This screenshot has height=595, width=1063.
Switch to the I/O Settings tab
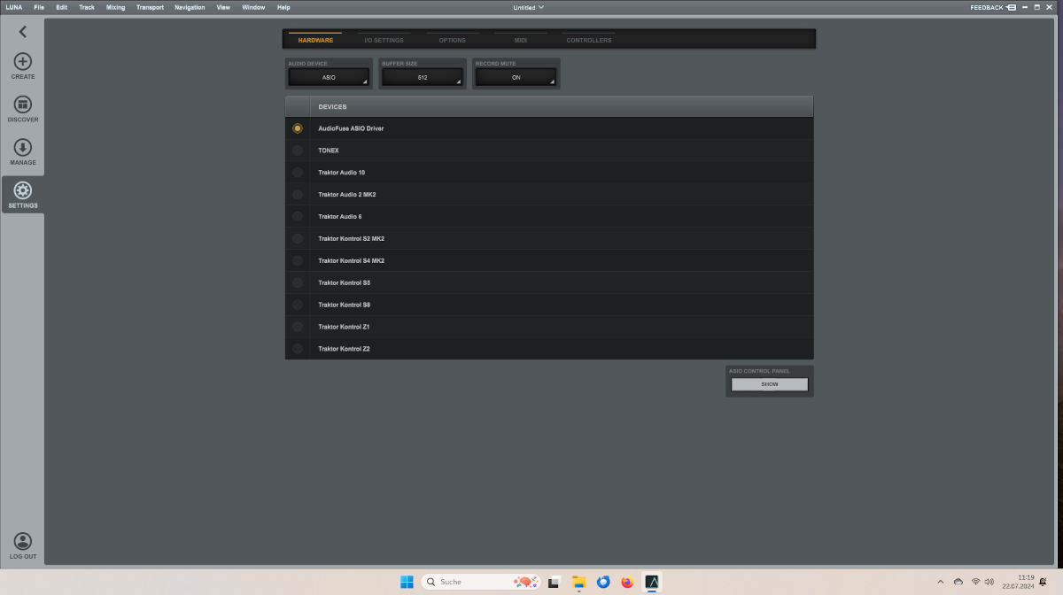[x=384, y=40]
